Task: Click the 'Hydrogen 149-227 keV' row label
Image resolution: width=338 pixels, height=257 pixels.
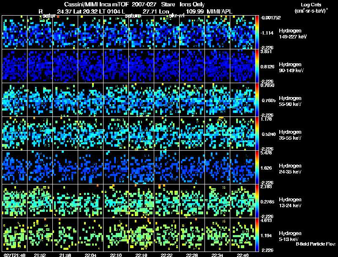Action: click(x=293, y=34)
